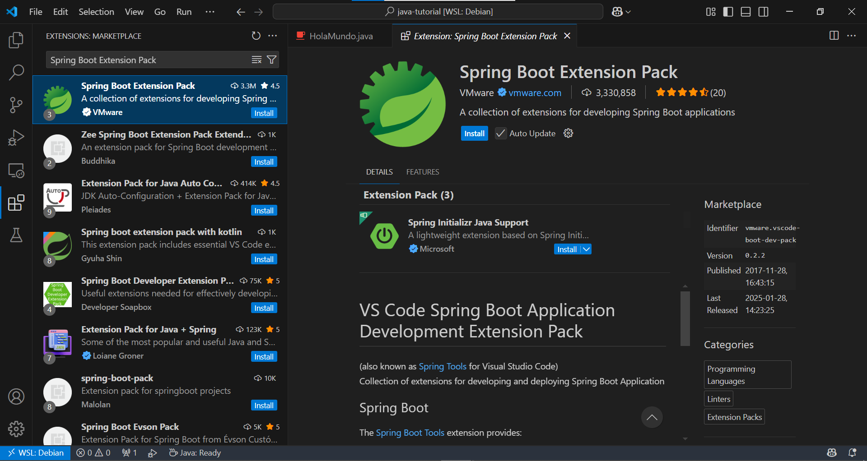Toggle the secondary side bar
The height and width of the screenshot is (461, 867).
click(763, 12)
